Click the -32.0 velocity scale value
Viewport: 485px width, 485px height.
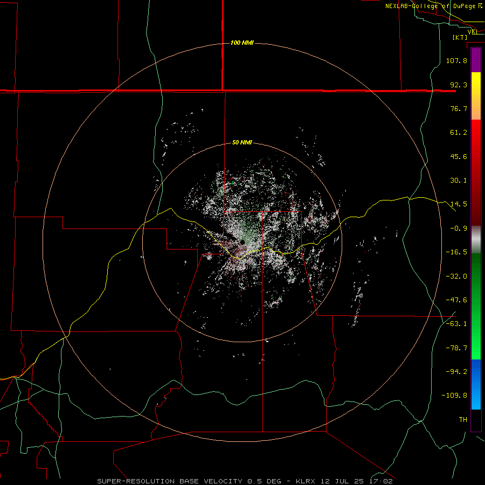coord(456,276)
